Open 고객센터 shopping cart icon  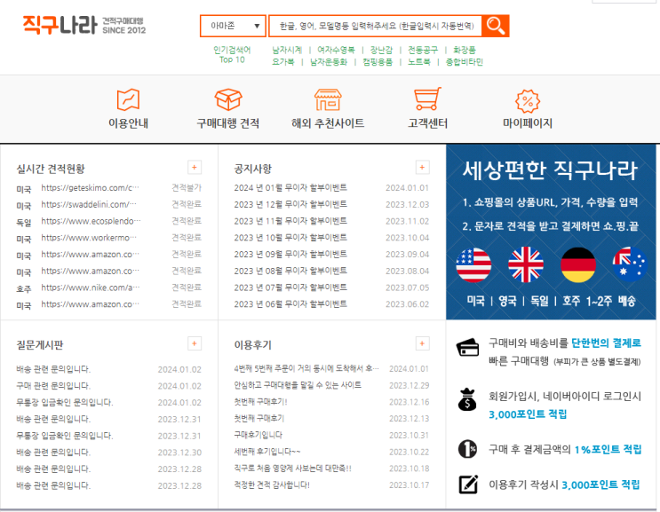click(427, 98)
